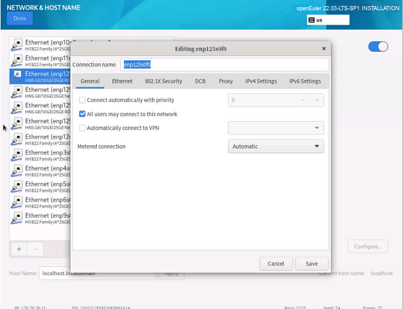Close the Editing enp125s0f0 dialog with X
The height and width of the screenshot is (309, 403).
coord(324,49)
